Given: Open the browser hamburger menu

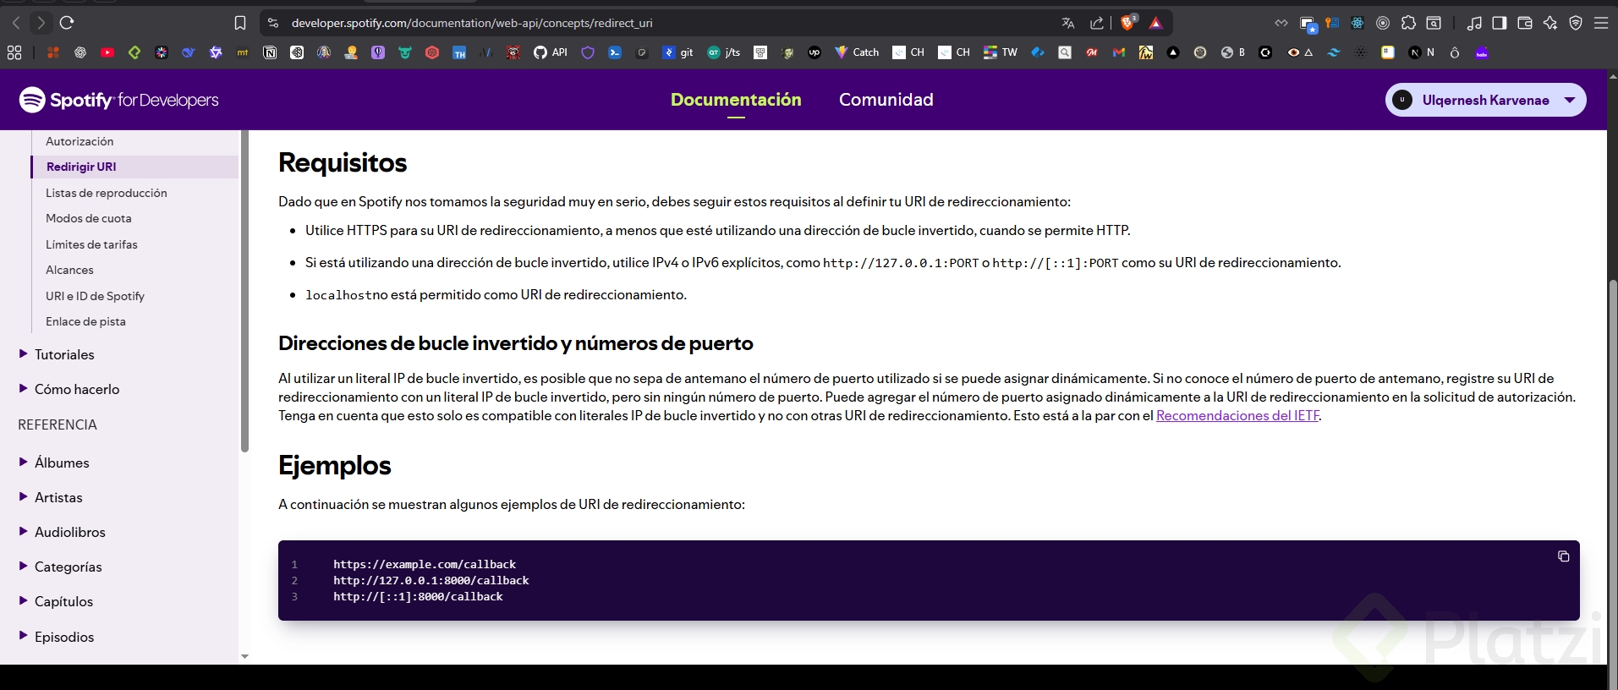Looking at the screenshot, I should 1601,23.
